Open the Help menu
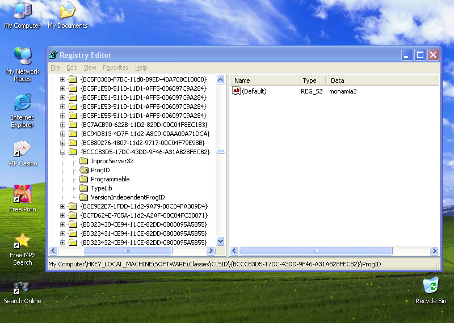 [141, 67]
